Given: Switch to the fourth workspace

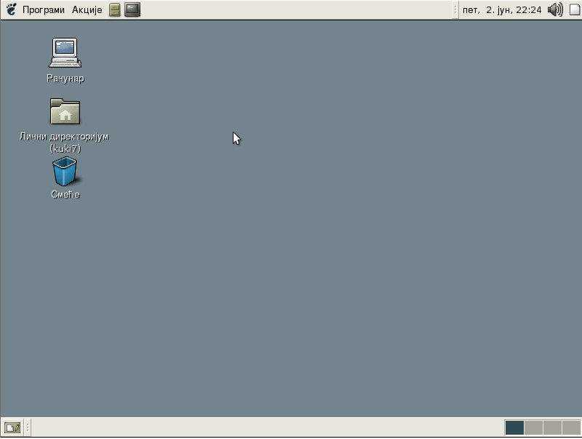Looking at the screenshot, I should click(x=571, y=427).
